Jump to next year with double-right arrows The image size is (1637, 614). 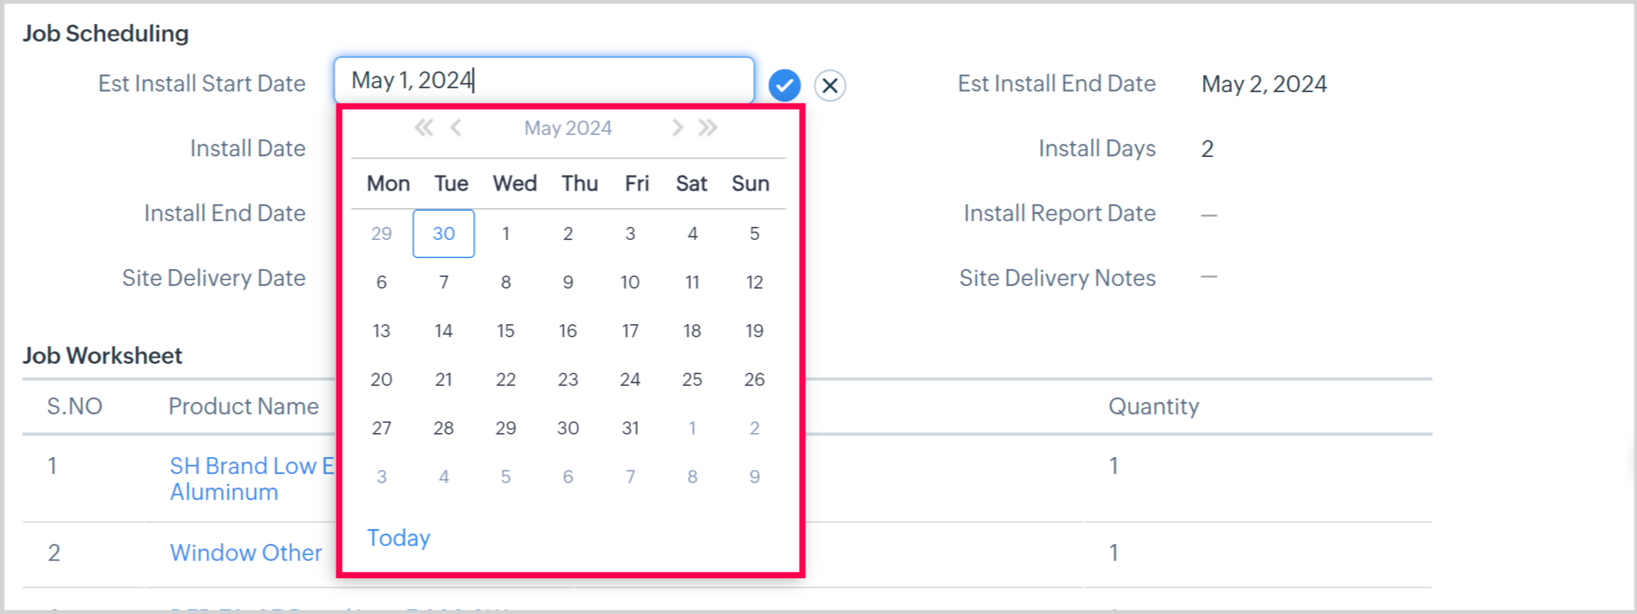[x=708, y=128]
